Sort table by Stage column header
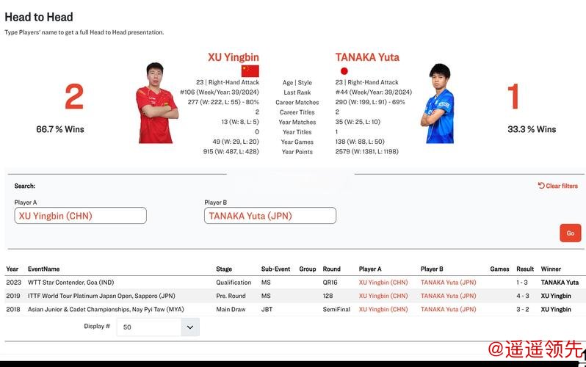 pos(224,269)
